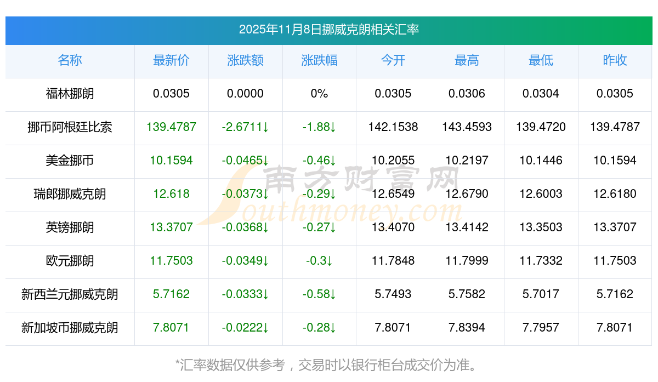
Task: Select the 名称 column header
Action: (x=70, y=60)
